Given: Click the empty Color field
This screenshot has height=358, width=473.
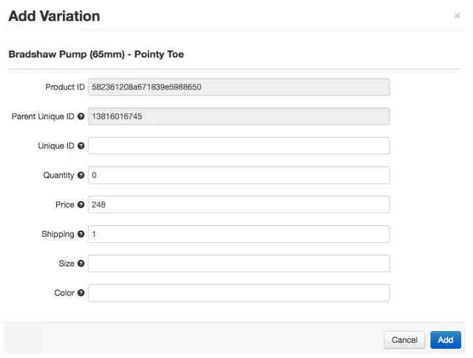Looking at the screenshot, I should pos(239,293).
